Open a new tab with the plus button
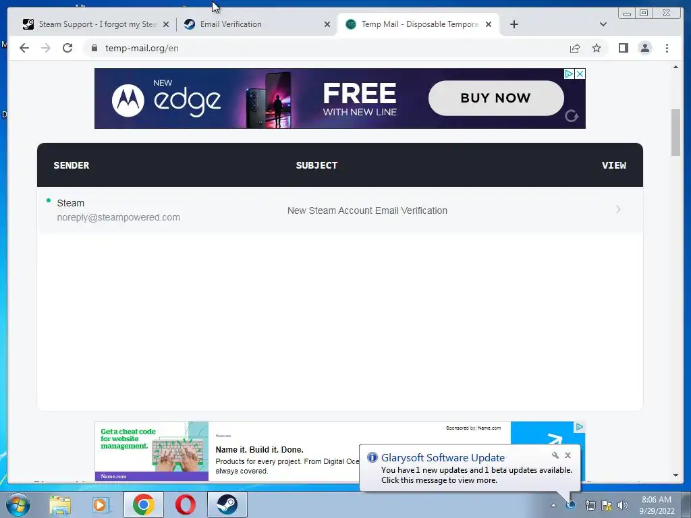The width and height of the screenshot is (691, 518). [x=514, y=24]
